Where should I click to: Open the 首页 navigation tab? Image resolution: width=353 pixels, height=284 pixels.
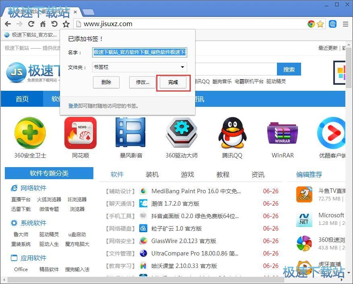(22, 99)
